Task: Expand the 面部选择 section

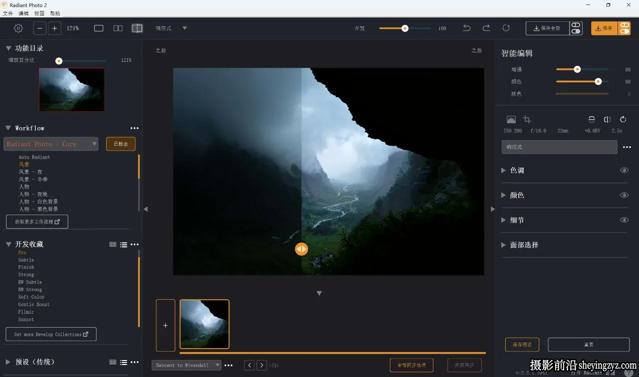Action: tap(503, 245)
